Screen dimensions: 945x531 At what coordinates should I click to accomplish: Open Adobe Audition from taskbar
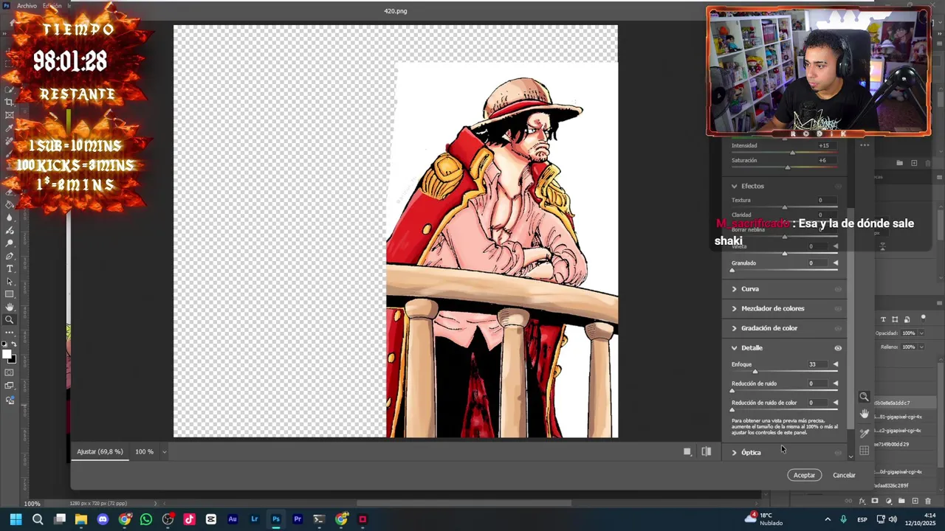click(233, 519)
